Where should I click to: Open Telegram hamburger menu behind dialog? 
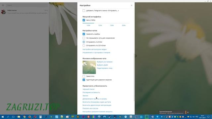[3, 5]
